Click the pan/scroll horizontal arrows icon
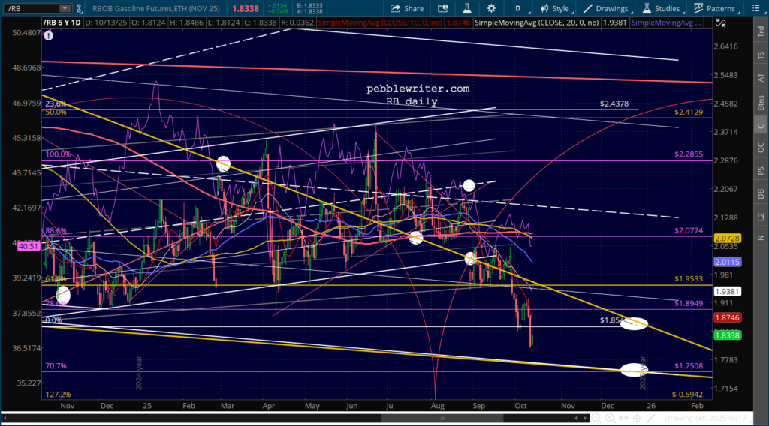The height and width of the screenshot is (426, 769). [623, 418]
